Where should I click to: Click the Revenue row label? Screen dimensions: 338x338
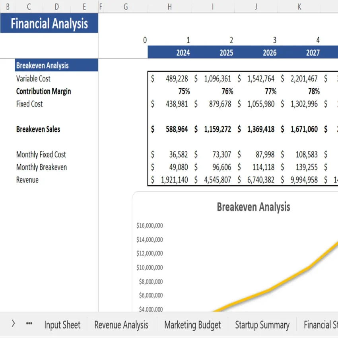coord(27,180)
